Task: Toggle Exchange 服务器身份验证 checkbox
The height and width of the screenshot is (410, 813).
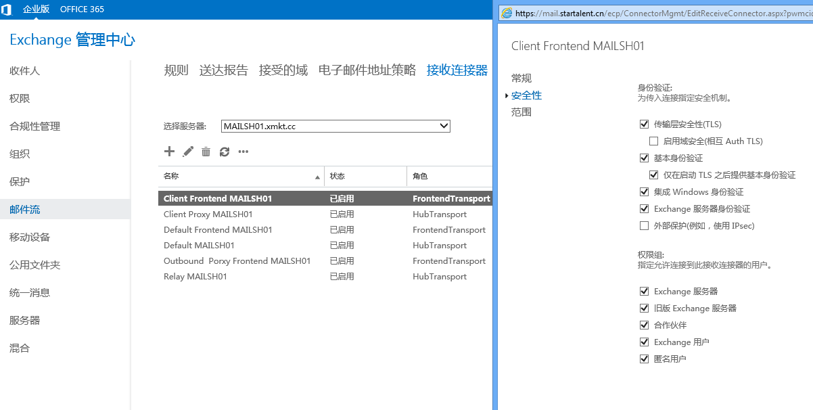Action: coord(644,209)
